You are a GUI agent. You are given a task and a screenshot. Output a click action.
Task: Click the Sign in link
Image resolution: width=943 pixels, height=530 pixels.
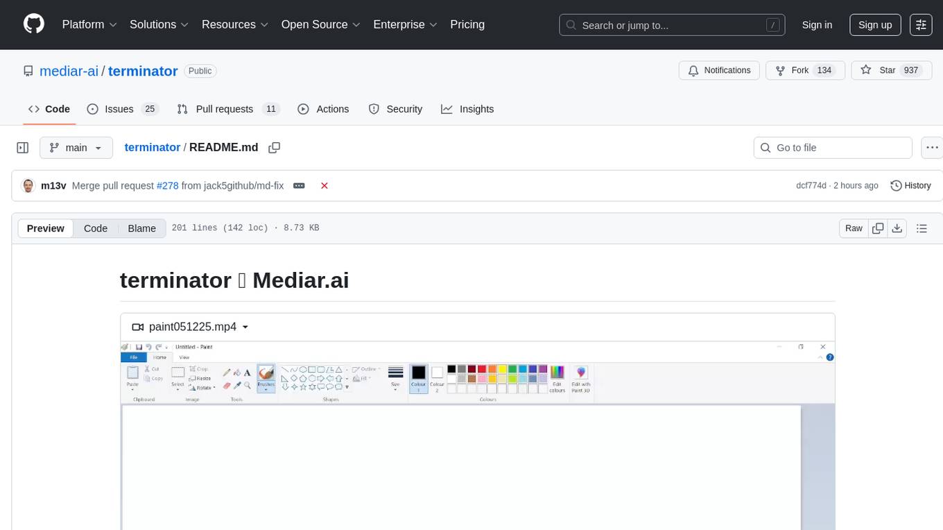click(x=817, y=24)
